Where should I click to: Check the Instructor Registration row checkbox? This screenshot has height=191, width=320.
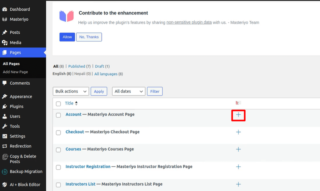(x=58, y=167)
